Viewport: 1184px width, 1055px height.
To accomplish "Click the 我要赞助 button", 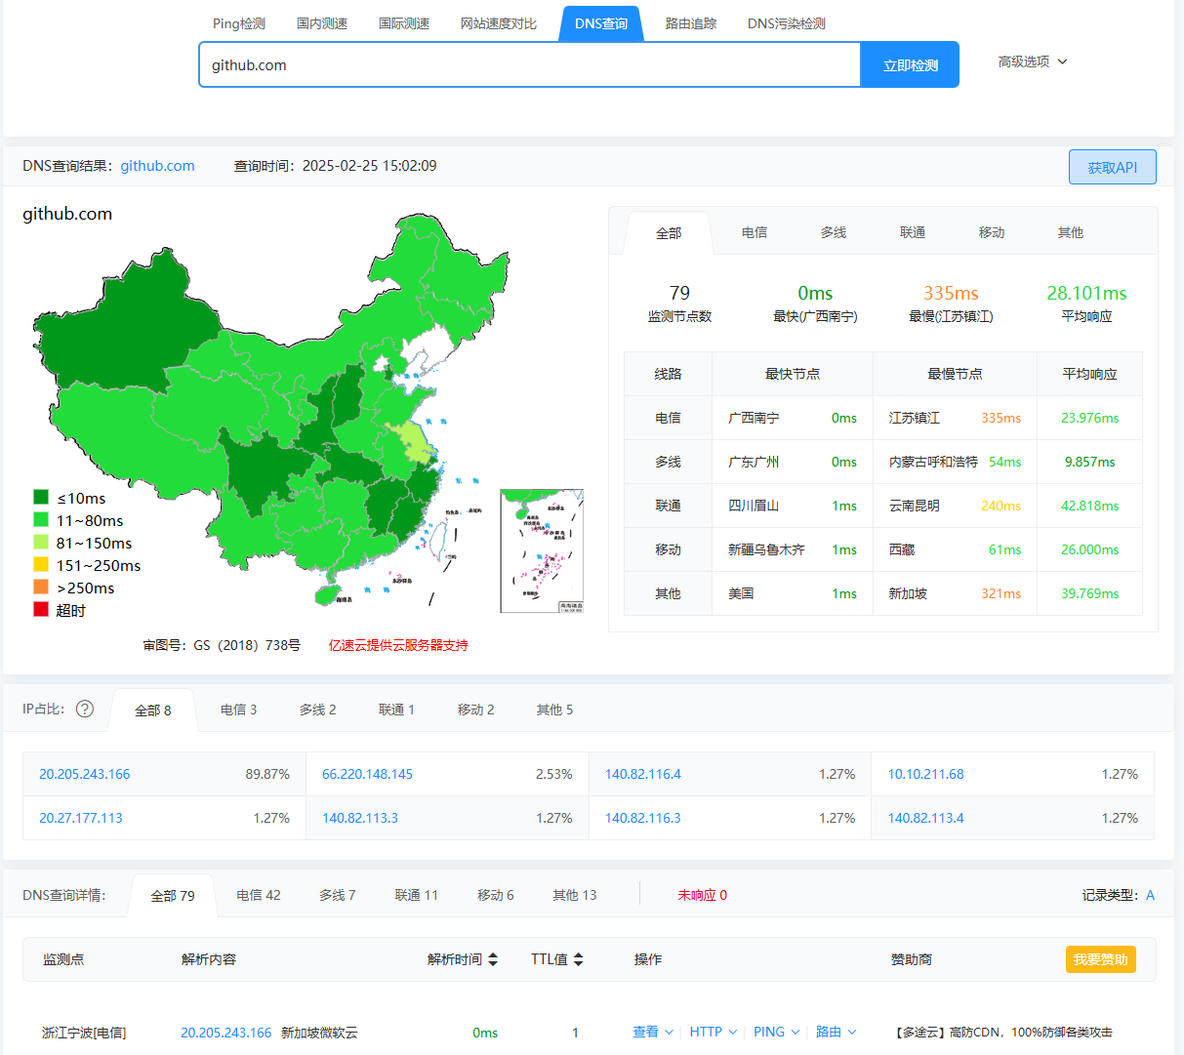I will tap(1100, 959).
